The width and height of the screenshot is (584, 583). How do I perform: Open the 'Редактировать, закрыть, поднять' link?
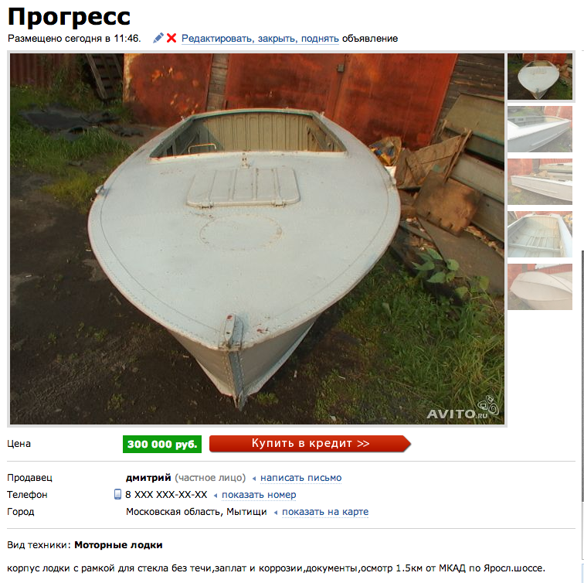(x=260, y=39)
